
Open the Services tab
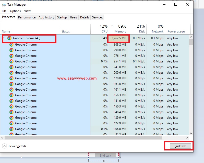pyautogui.click(x=97, y=17)
